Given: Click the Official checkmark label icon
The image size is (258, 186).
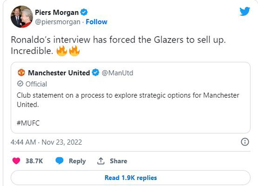Looking at the screenshot, I should click(x=20, y=84).
